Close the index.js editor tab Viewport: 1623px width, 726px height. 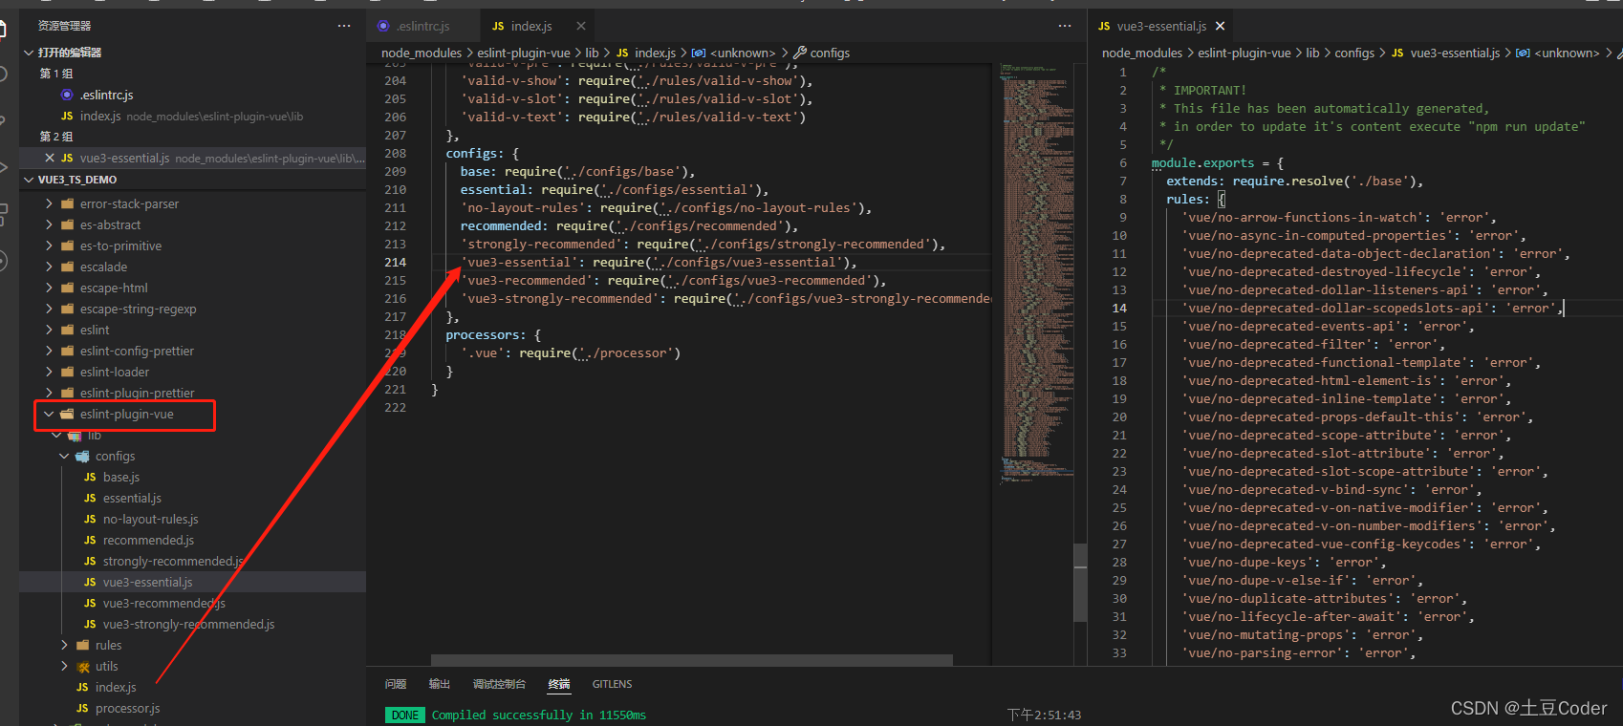tap(581, 26)
